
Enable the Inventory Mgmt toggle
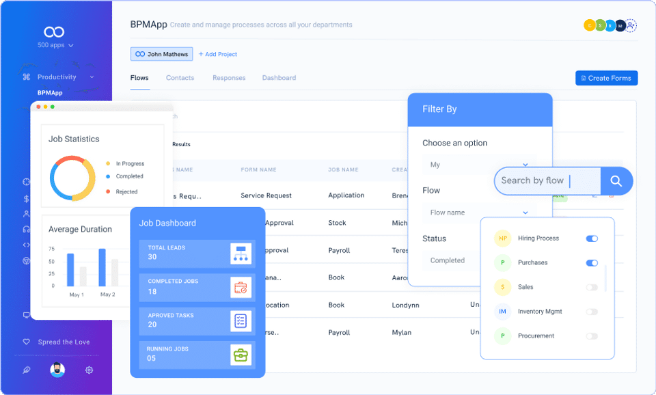tap(592, 312)
